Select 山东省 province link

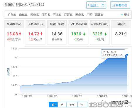click(x=23, y=15)
